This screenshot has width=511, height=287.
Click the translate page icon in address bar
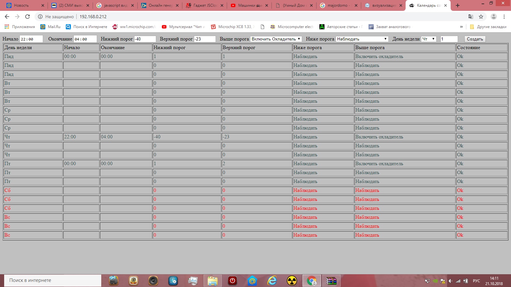471,17
